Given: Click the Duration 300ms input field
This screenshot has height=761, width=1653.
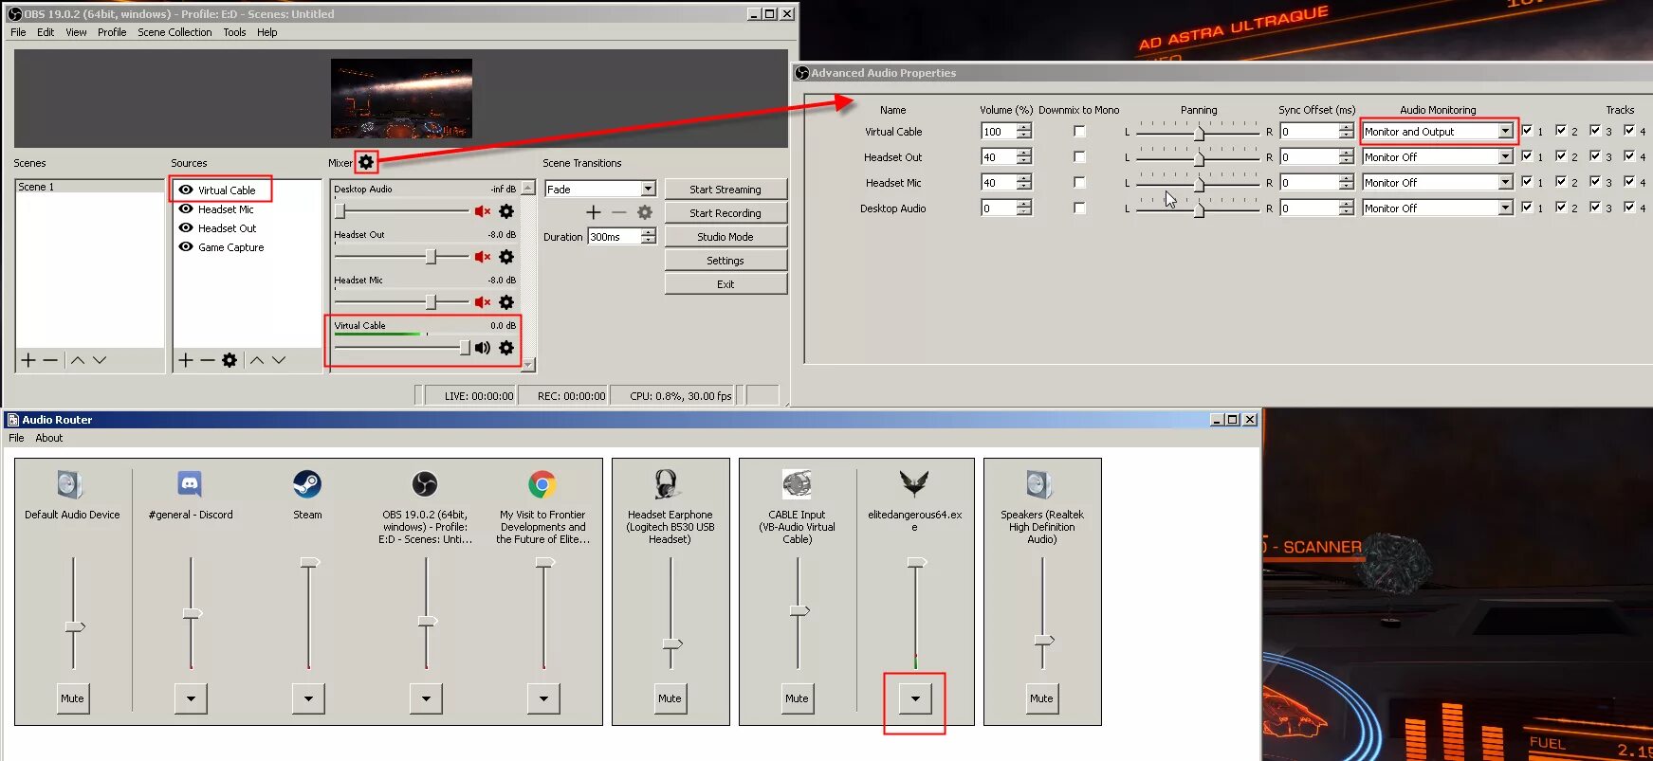Looking at the screenshot, I should pyautogui.click(x=615, y=237).
